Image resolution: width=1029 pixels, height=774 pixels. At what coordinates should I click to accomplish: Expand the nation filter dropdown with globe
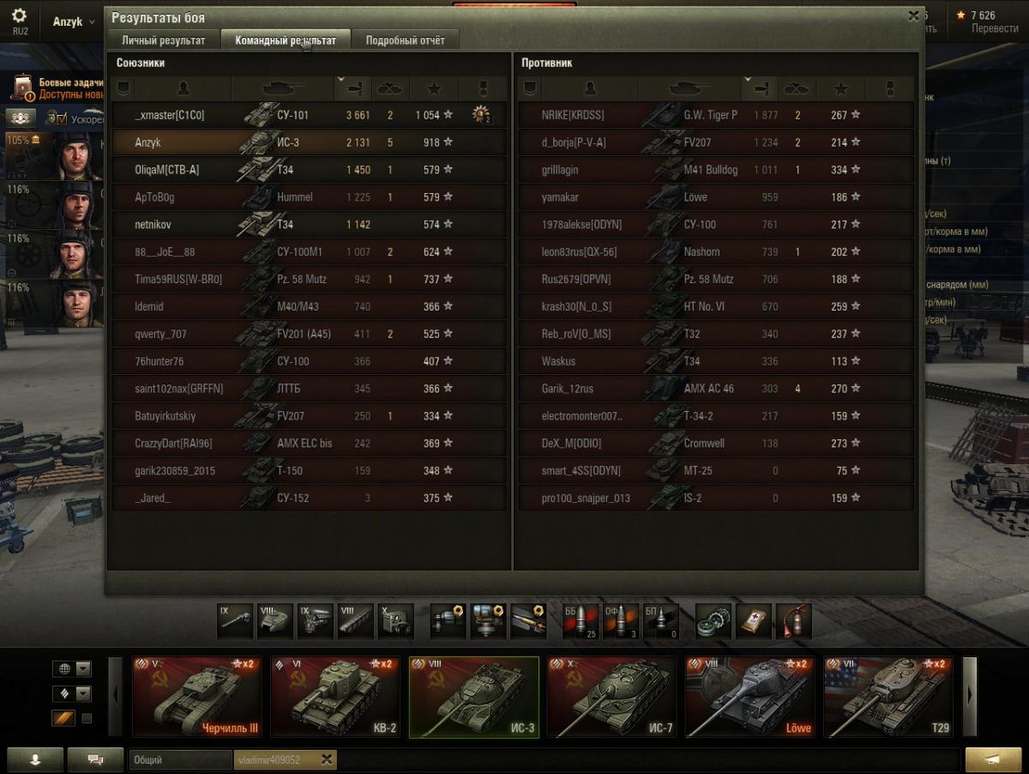tap(71, 668)
